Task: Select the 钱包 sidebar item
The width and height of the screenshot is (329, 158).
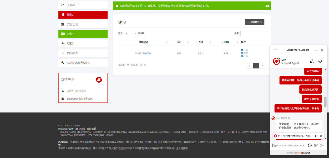Action: (x=83, y=15)
